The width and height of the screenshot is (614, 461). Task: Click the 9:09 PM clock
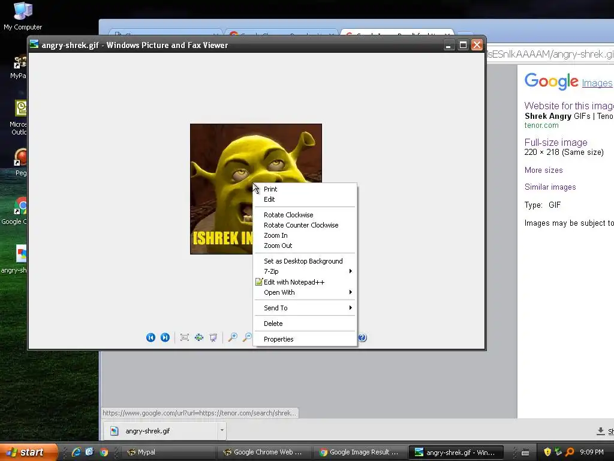[592, 452]
